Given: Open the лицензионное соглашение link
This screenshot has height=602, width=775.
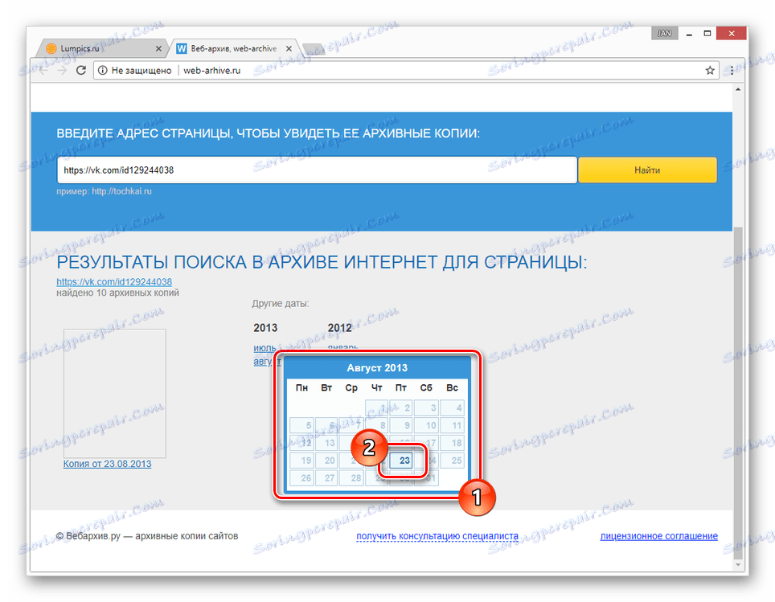Looking at the screenshot, I should point(659,536).
